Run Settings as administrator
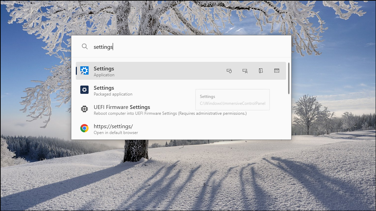376x211 pixels. [x=229, y=71]
